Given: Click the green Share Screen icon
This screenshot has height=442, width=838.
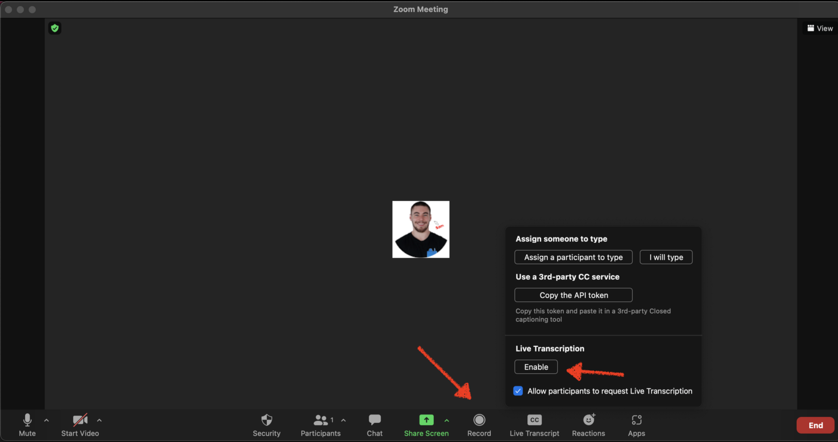Looking at the screenshot, I should point(426,420).
